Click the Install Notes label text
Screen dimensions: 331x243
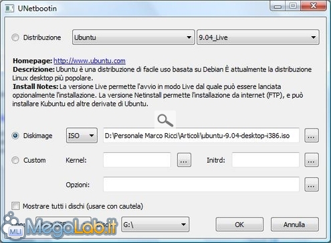click(35, 86)
